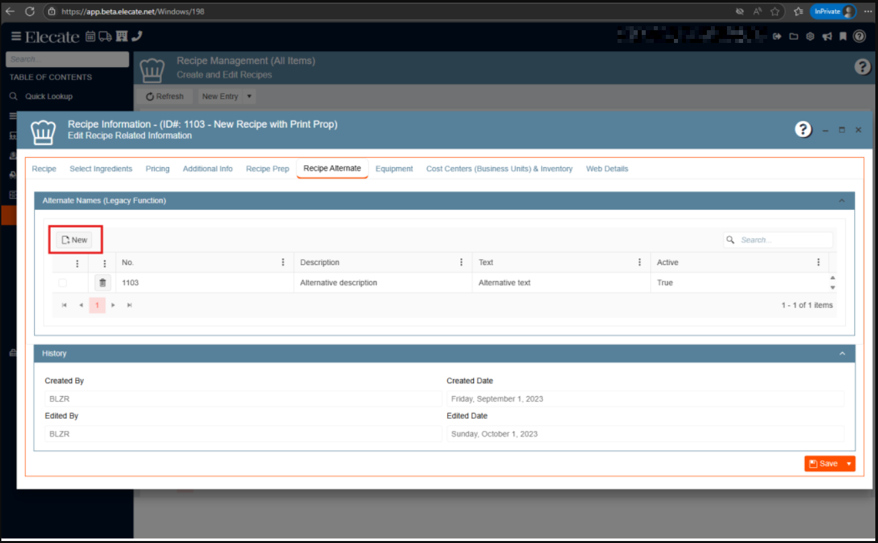878x543 pixels.
Task: Click the bookmark icon in top right bar
Action: pyautogui.click(x=842, y=36)
